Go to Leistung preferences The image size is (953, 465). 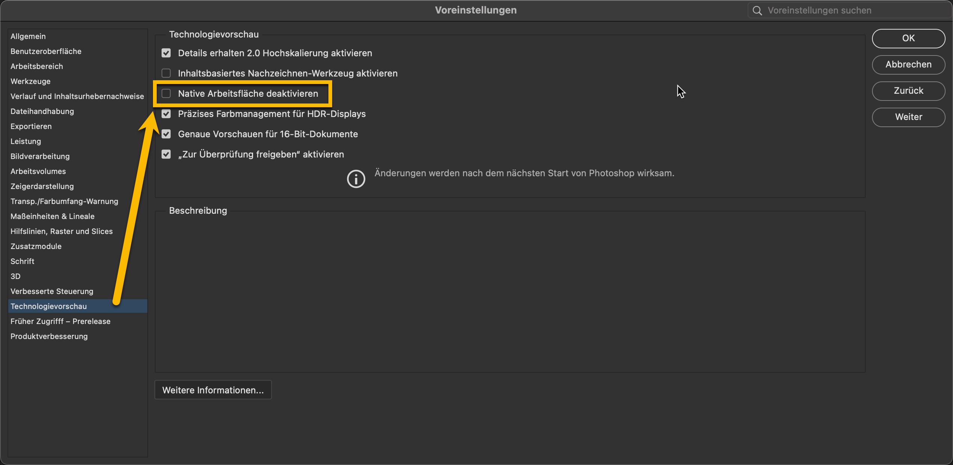tap(25, 141)
